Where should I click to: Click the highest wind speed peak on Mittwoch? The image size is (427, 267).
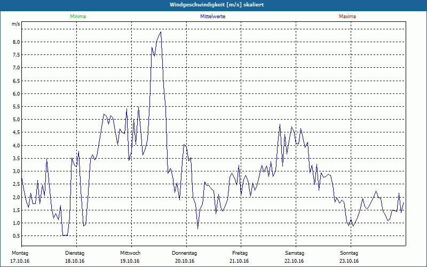coord(161,32)
